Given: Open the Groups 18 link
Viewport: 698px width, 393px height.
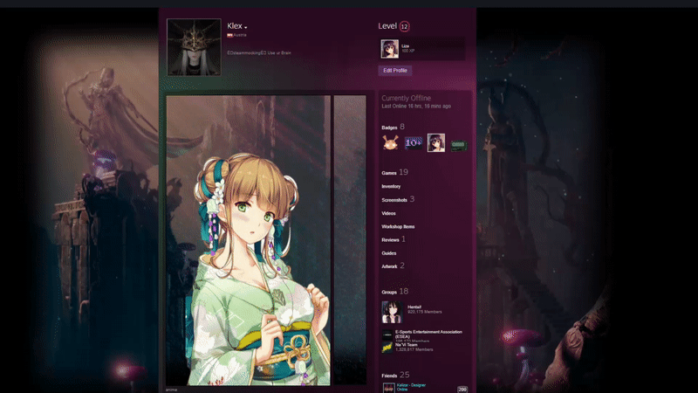Looking at the screenshot, I should tap(395, 292).
